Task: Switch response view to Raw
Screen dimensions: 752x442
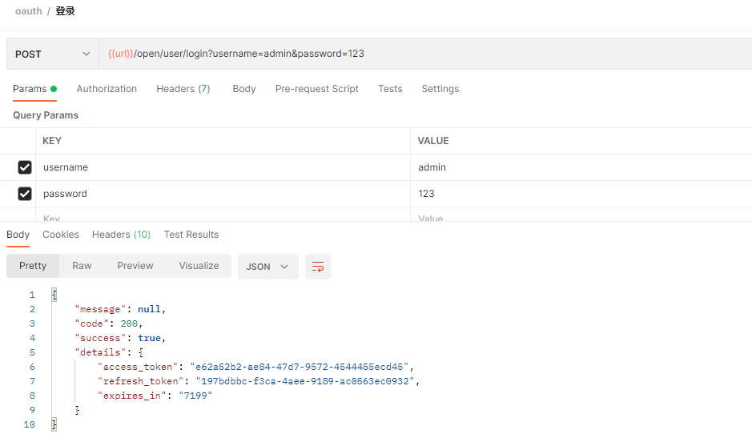Action: click(x=82, y=266)
